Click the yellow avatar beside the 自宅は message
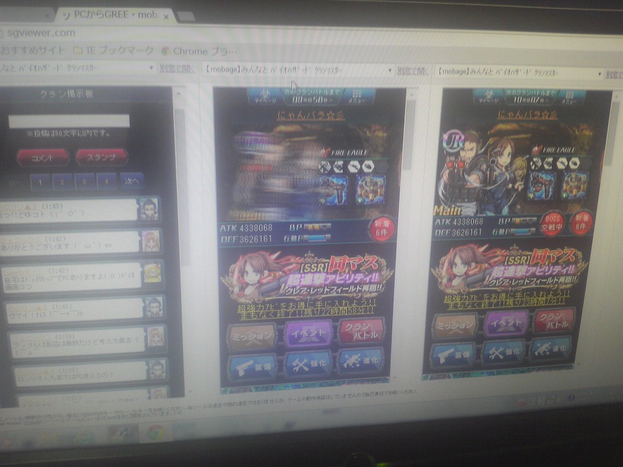The width and height of the screenshot is (623, 467). (153, 272)
